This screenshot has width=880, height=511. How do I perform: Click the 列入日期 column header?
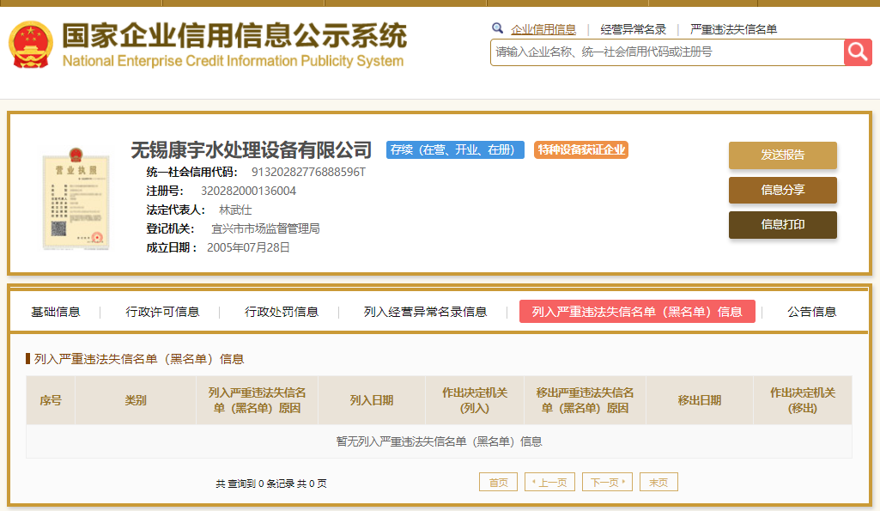click(372, 400)
